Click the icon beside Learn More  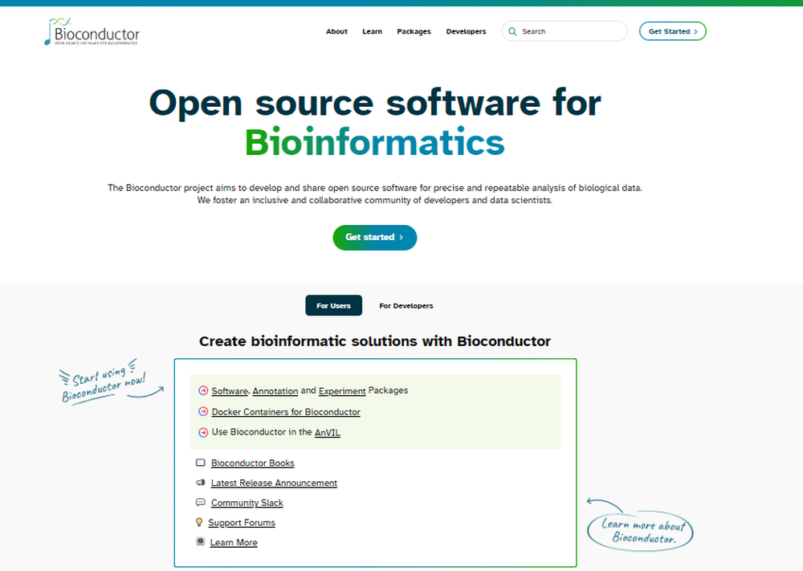[201, 541]
